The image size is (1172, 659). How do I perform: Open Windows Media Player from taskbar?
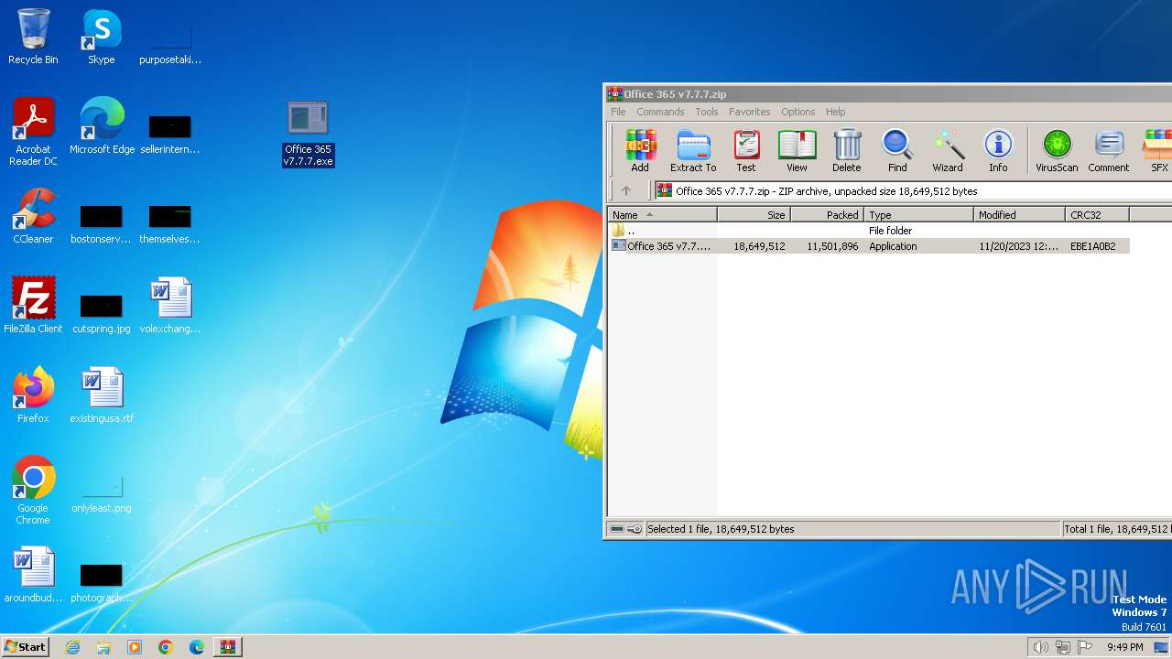pos(135,647)
